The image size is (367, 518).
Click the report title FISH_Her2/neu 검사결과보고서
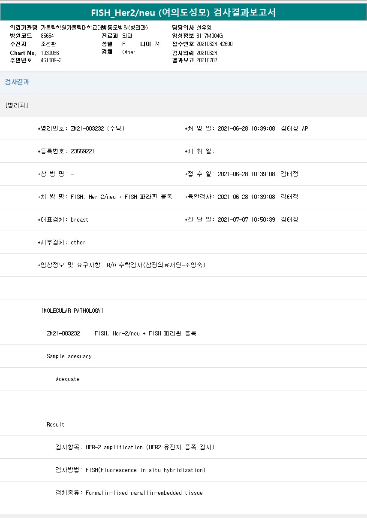pos(183,12)
